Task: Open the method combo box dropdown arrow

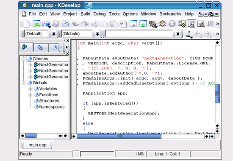Action: click(x=178, y=34)
